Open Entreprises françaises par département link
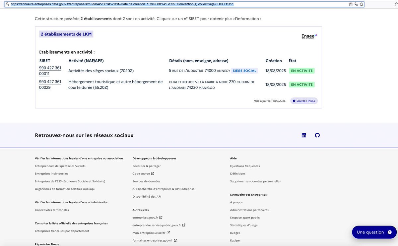 click(x=62, y=231)
